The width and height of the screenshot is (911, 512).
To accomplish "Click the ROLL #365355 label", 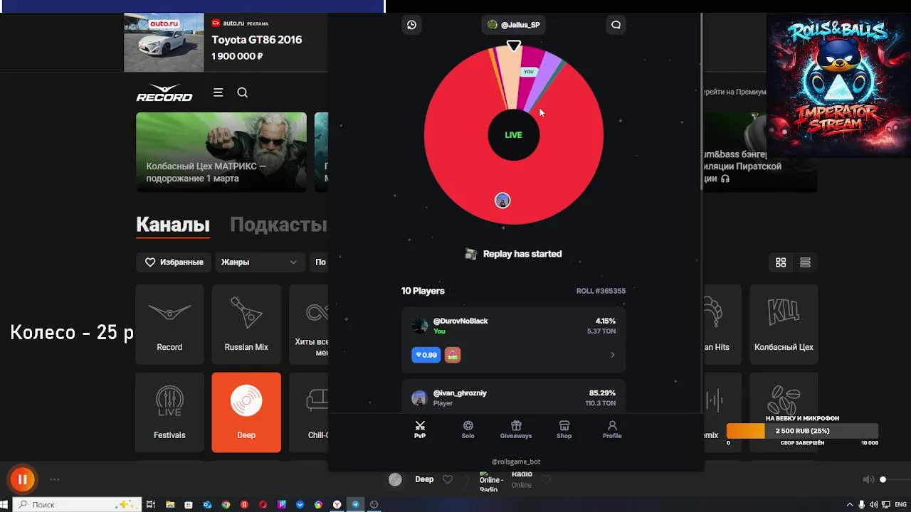I will click(x=601, y=291).
